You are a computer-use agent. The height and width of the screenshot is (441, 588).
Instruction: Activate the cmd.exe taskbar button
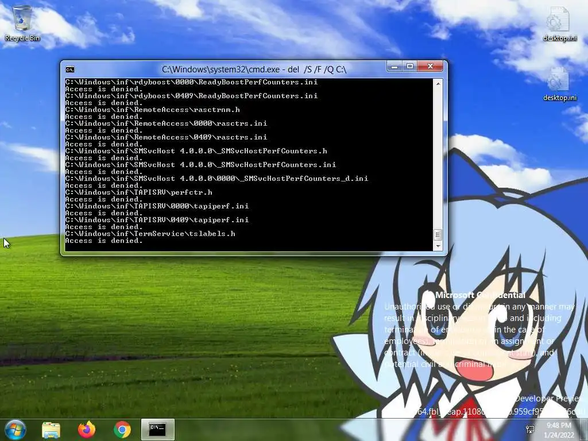pos(158,430)
